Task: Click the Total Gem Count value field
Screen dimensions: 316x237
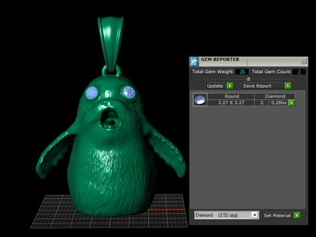Action: pos(299,72)
